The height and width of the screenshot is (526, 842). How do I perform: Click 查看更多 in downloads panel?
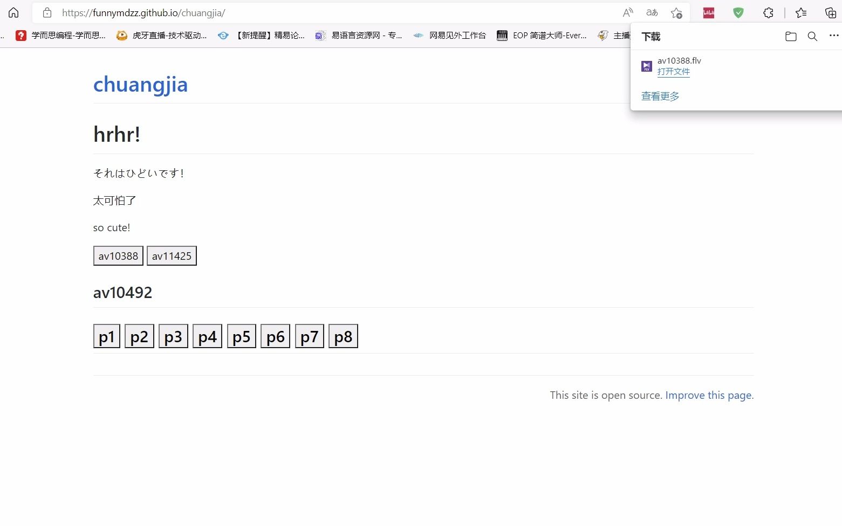coord(660,96)
